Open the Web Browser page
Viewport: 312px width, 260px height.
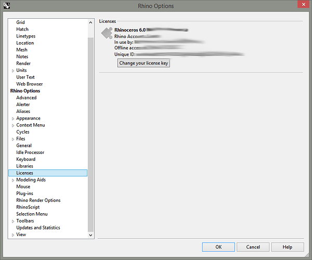[30, 84]
